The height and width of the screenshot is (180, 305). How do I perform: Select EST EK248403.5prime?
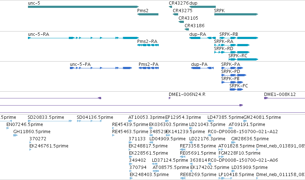click(131, 178)
